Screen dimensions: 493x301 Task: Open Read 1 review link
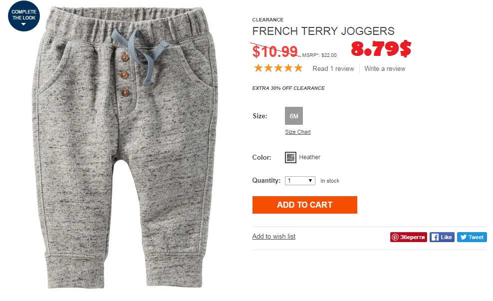(x=333, y=68)
